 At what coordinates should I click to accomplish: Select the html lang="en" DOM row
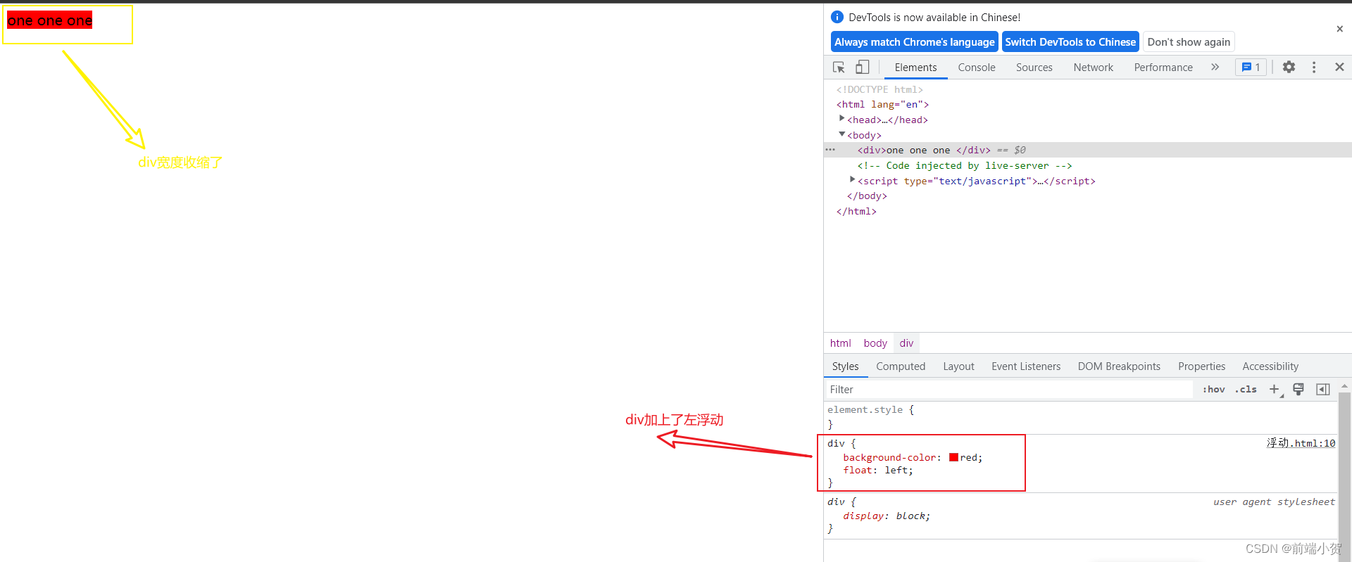tap(882, 104)
